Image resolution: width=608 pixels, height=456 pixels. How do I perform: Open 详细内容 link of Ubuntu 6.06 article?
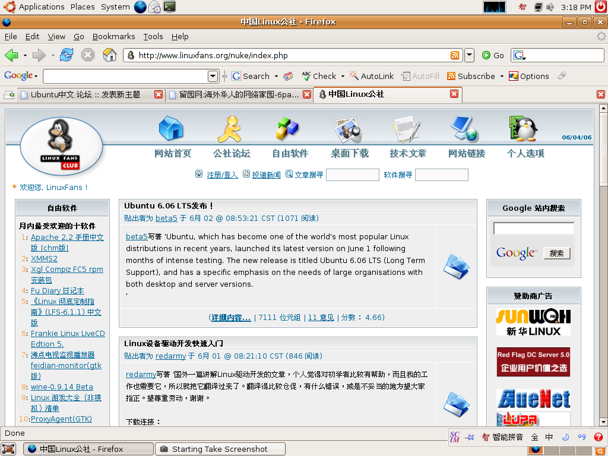tap(231, 318)
